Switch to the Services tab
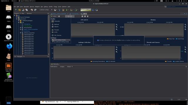Image resolution: width=188 pixels, height=105 pixels. (x=29, y=13)
